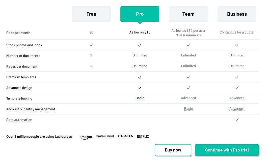Select the Team plan Premium templates checkmark
Viewport: 270px width, 160px height.
[x=188, y=77]
